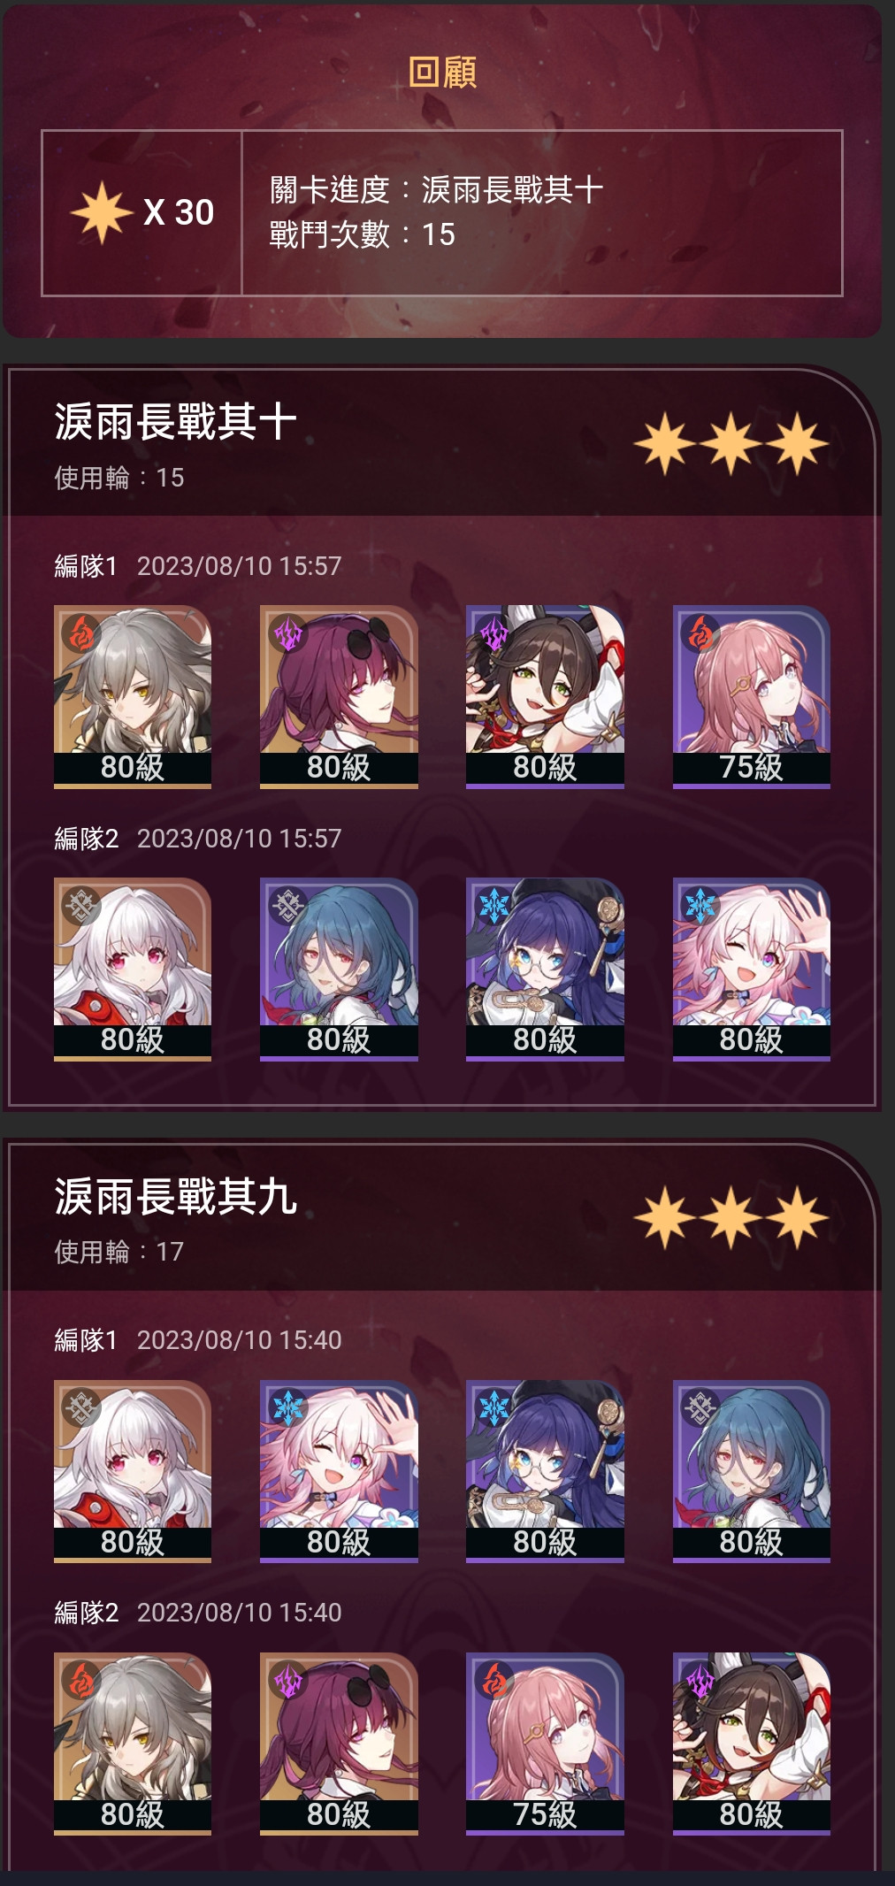This screenshot has width=895, height=1886.
Task: Click ice element icon on stage ten Pela
Action: [493, 906]
